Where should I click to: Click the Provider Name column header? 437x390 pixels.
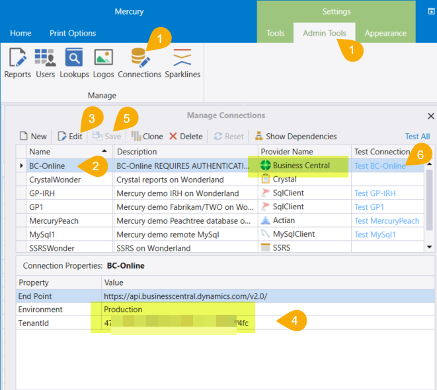click(x=304, y=152)
